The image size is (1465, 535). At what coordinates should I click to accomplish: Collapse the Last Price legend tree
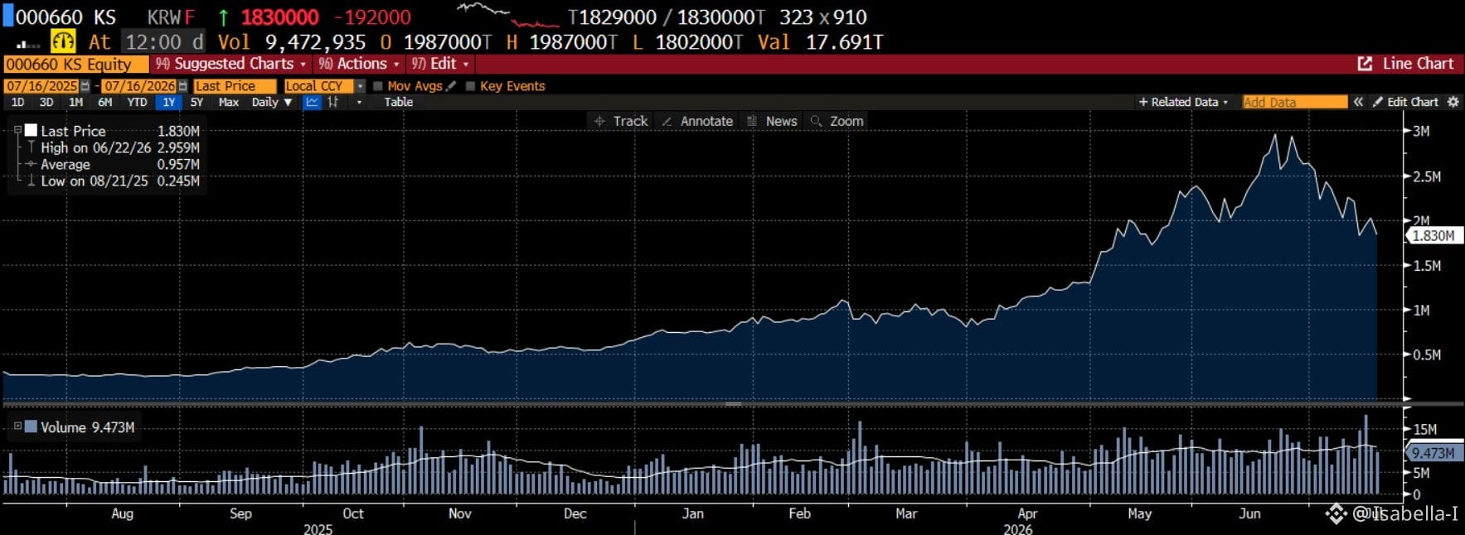(x=17, y=130)
